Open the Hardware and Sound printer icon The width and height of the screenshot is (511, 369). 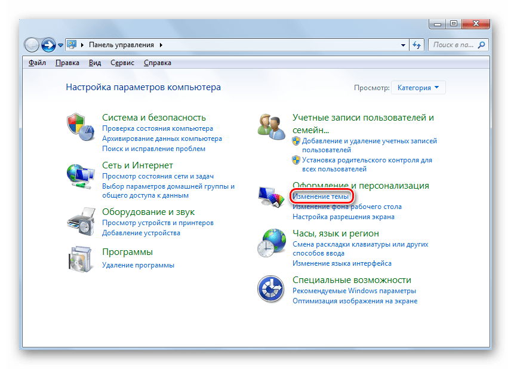pyautogui.click(x=79, y=222)
